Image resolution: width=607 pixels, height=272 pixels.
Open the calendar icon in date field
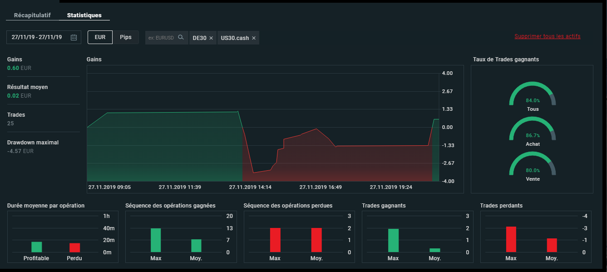74,38
